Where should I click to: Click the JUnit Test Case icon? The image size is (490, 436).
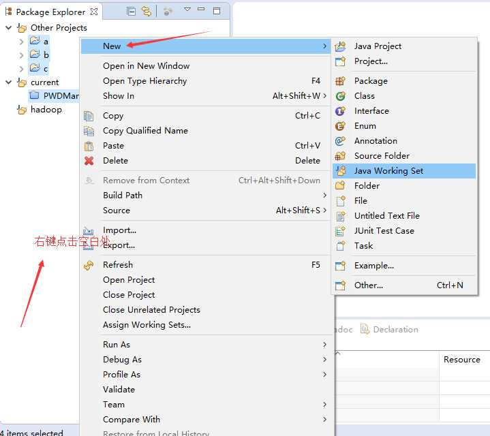tap(340, 231)
